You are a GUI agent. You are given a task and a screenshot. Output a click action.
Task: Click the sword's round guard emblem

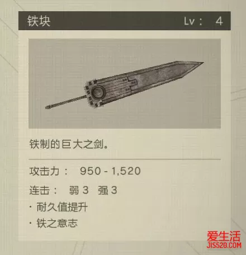pyautogui.click(x=97, y=92)
